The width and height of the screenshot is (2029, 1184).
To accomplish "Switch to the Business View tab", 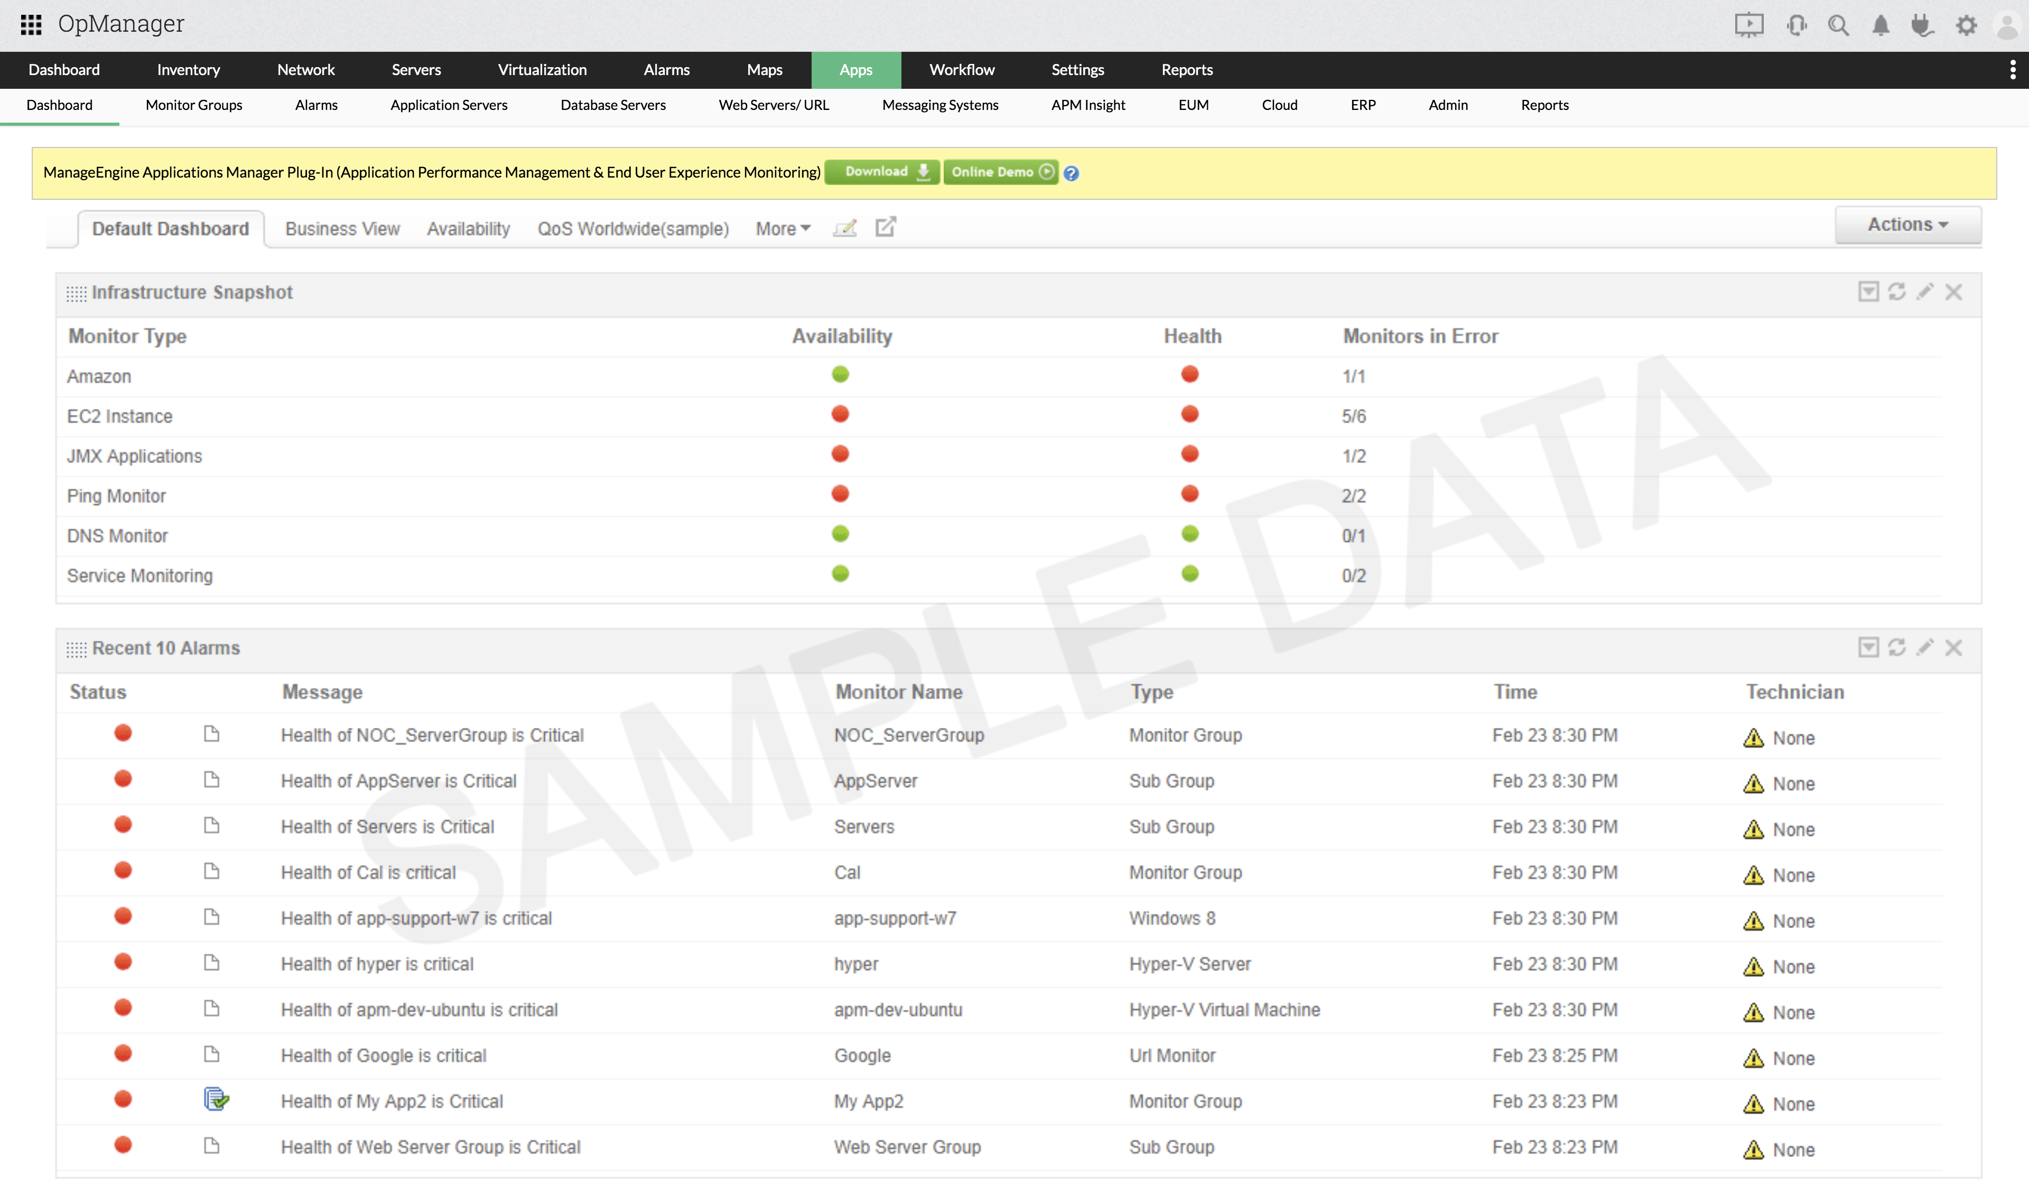I will pos(342,229).
